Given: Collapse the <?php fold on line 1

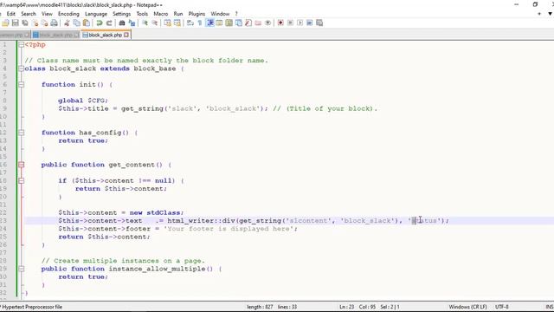Looking at the screenshot, I should coord(21,44).
